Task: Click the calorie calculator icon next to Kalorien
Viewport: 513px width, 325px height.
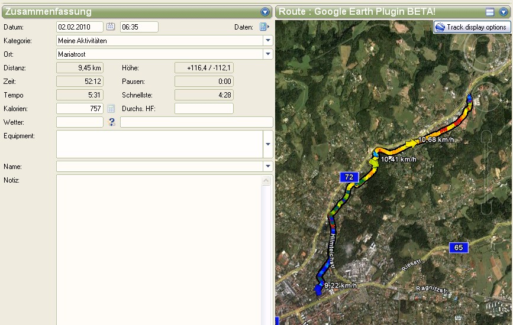Action: [x=111, y=109]
